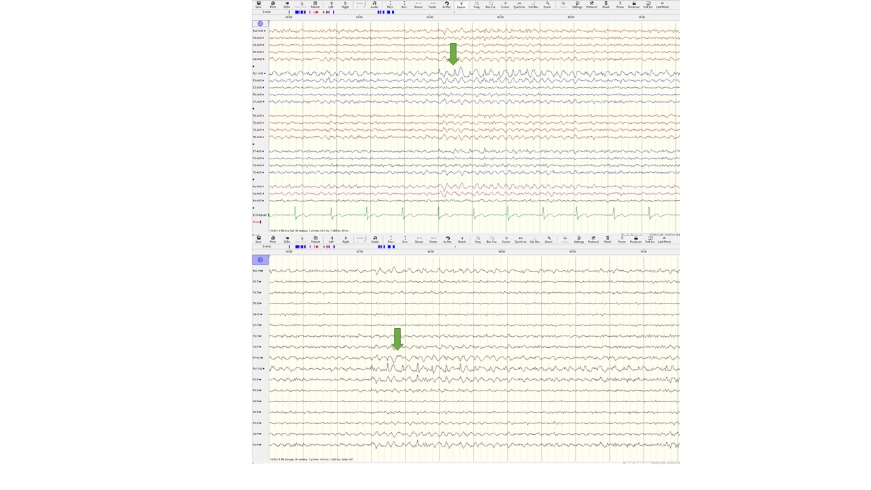This screenshot has height=490, width=871.
Task: Select Zoom tool in upper toolbar
Action: click(x=547, y=4)
